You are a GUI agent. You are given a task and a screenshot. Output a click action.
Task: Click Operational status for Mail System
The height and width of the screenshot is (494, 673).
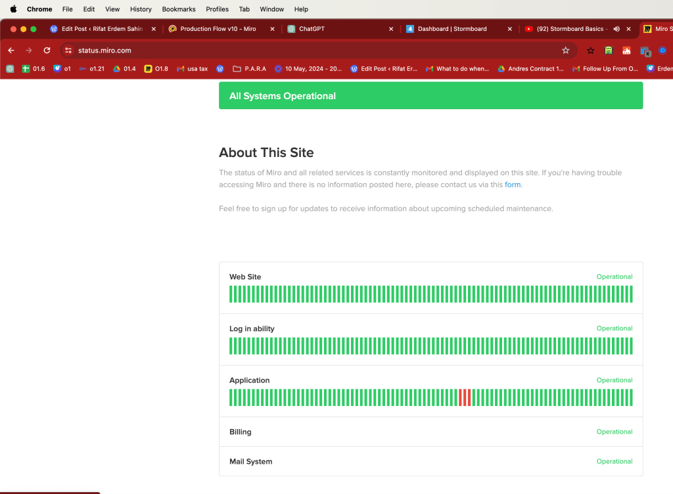click(615, 461)
